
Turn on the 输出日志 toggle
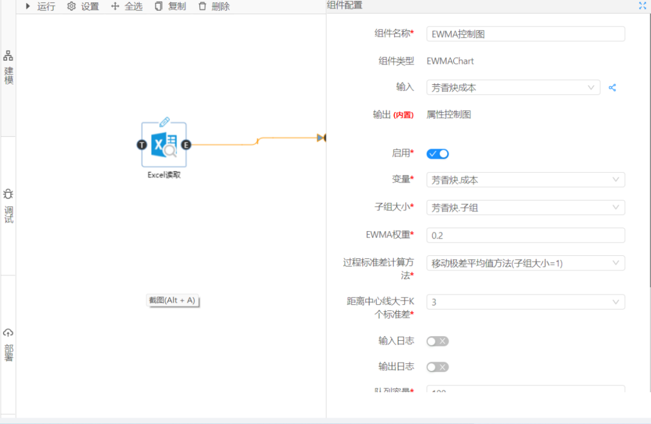(438, 367)
